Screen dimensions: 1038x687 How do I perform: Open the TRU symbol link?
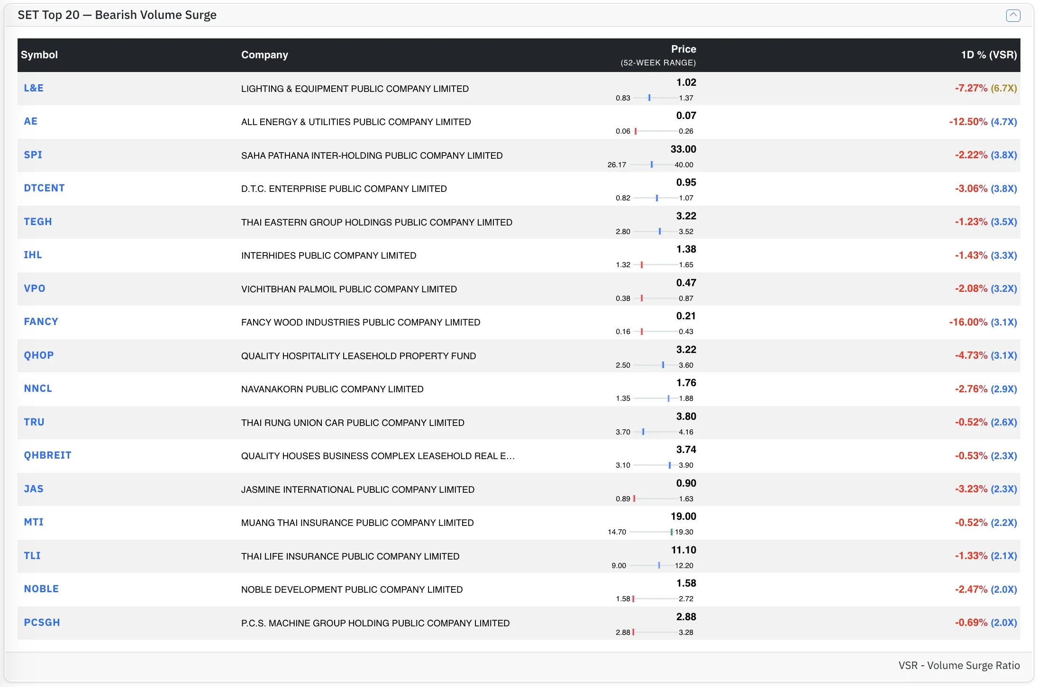tap(34, 422)
